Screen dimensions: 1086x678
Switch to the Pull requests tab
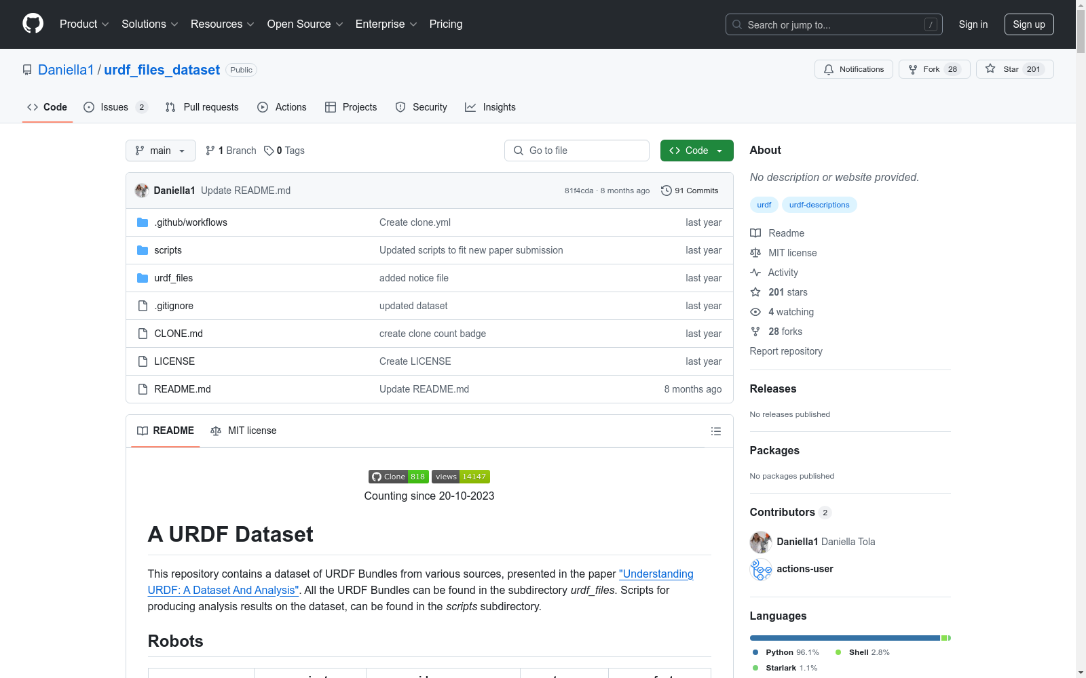tap(202, 107)
